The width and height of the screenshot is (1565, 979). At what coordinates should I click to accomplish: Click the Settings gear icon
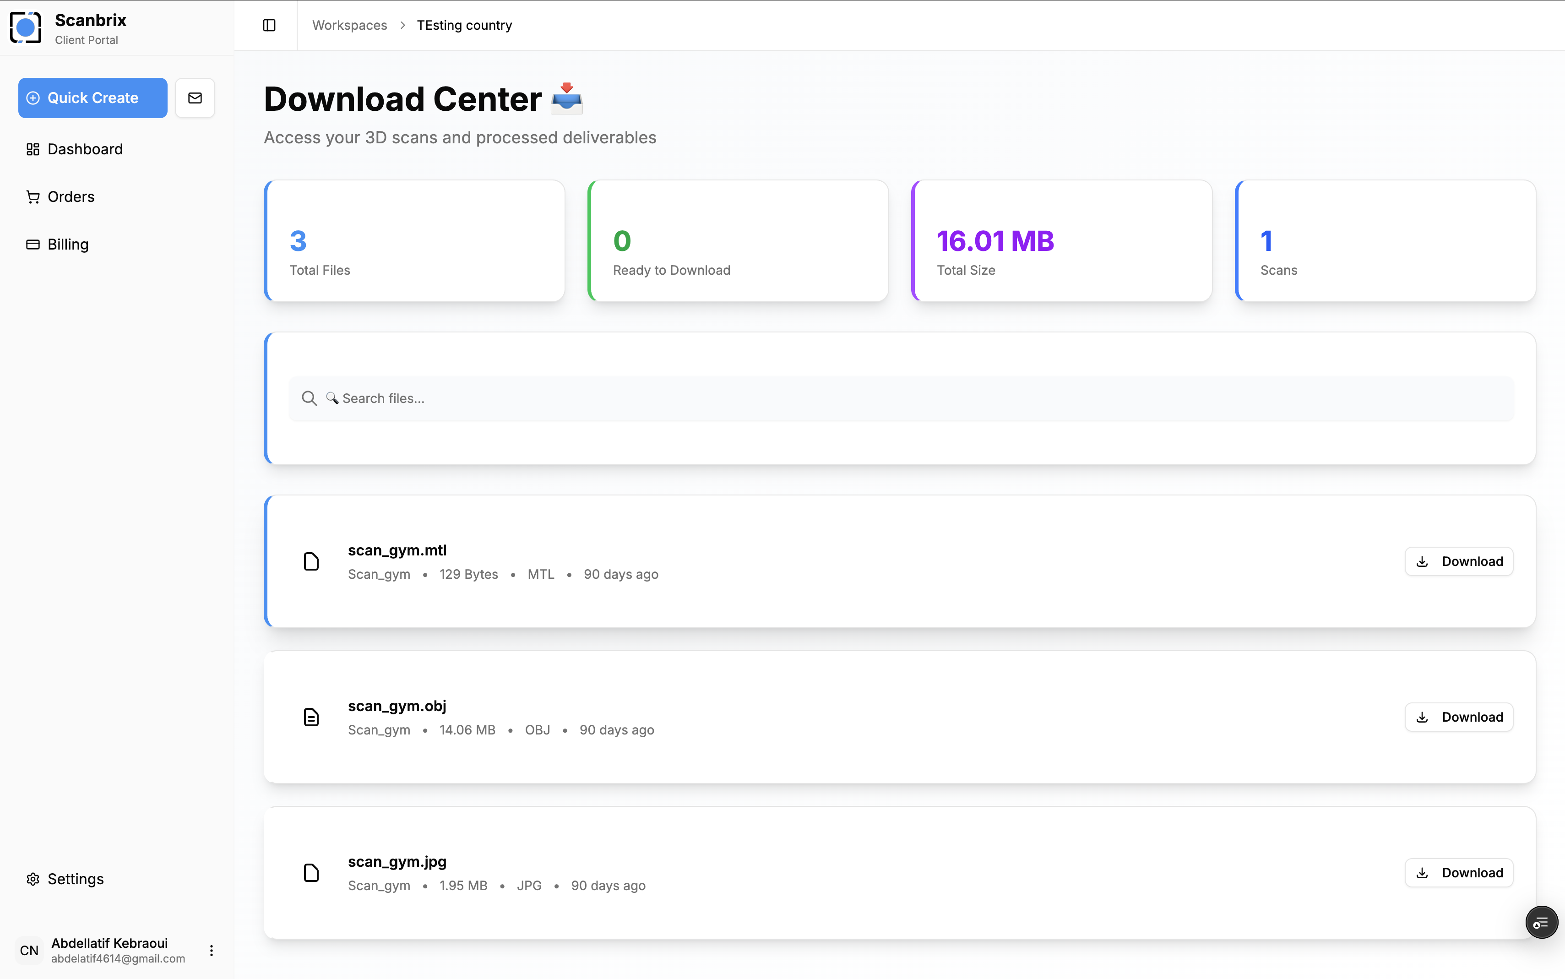click(x=33, y=879)
